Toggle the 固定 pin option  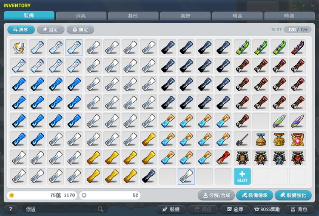(x=51, y=30)
